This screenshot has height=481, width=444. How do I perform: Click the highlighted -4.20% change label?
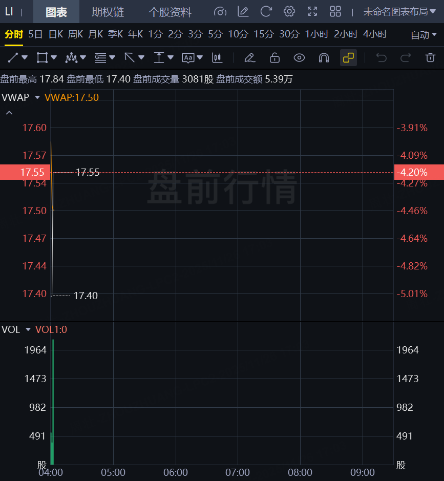pos(419,172)
